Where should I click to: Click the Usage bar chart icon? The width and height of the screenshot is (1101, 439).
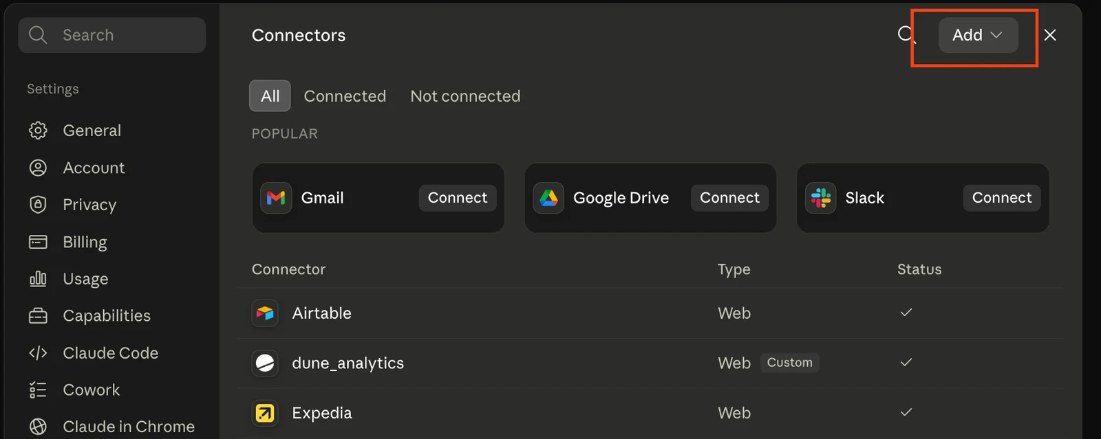tap(38, 279)
